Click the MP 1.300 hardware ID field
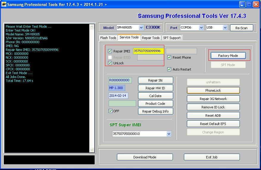Screen dimensions: 261x170 click(117, 88)
